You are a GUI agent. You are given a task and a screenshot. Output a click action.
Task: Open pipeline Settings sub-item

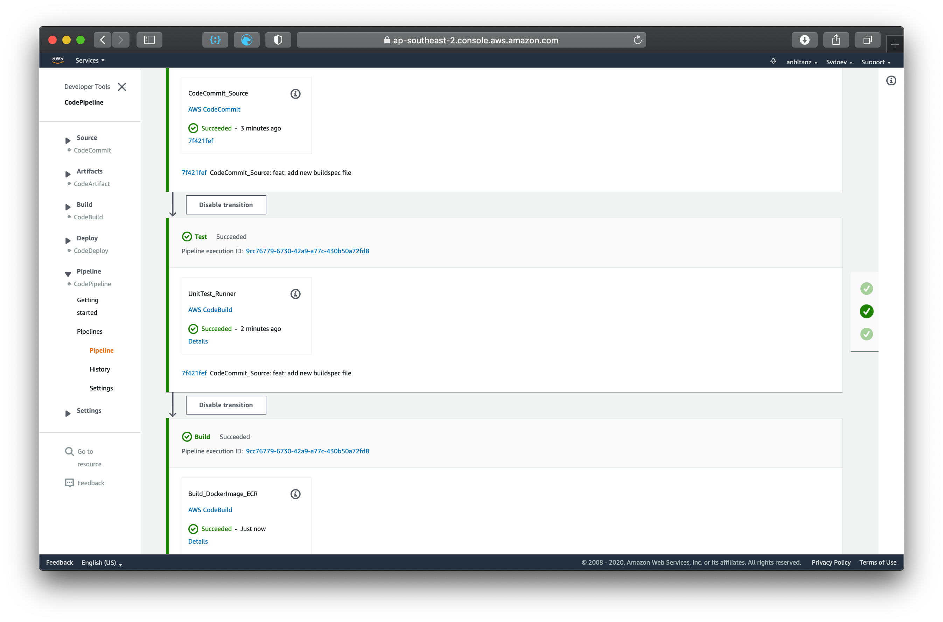(x=101, y=388)
